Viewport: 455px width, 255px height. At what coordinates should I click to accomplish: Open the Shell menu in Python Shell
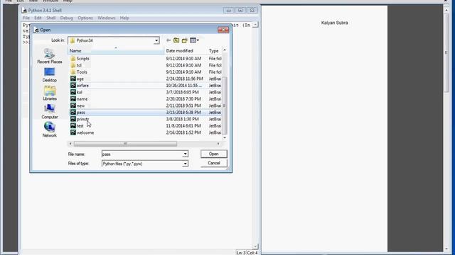point(50,18)
